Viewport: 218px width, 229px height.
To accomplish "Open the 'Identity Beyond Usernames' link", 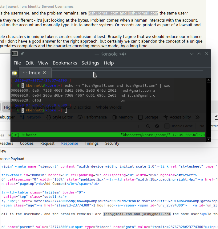I will [51, 6].
